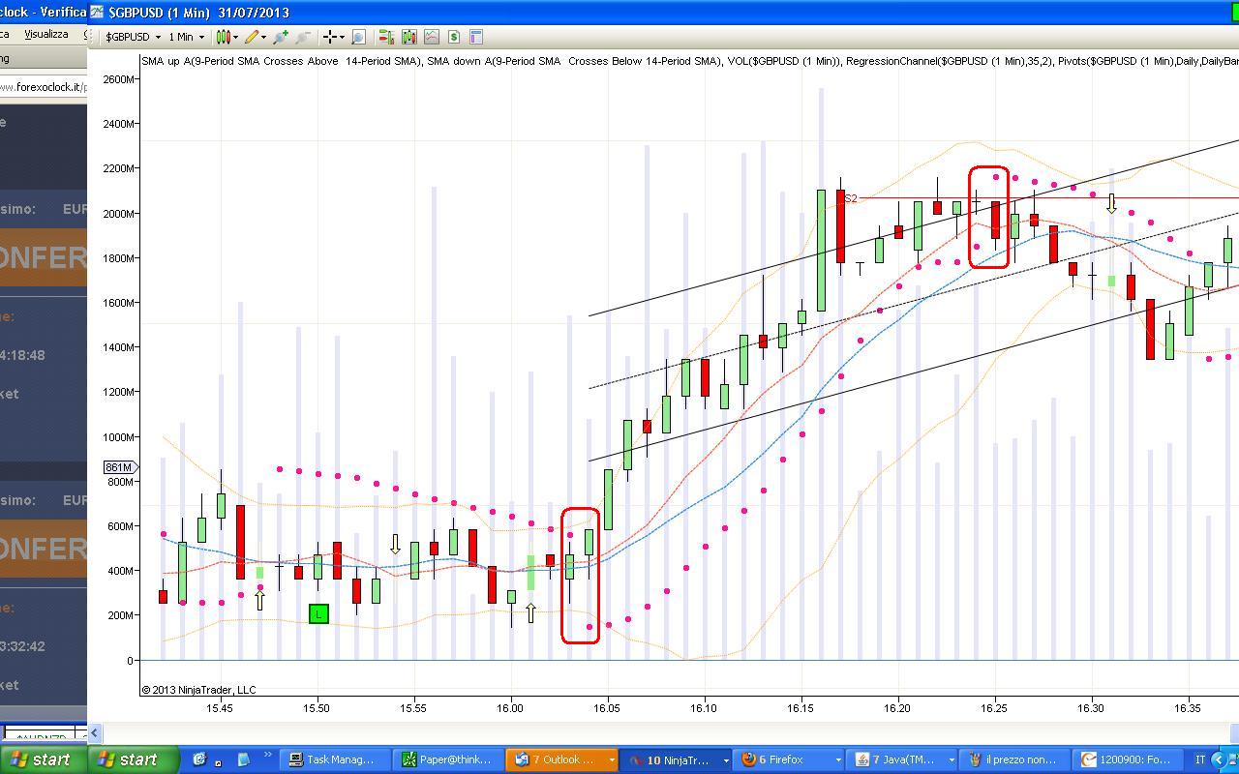This screenshot has width=1239, height=774.
Task: Switch to '1200900: Fo...' taskbar window
Action: pos(1130,759)
